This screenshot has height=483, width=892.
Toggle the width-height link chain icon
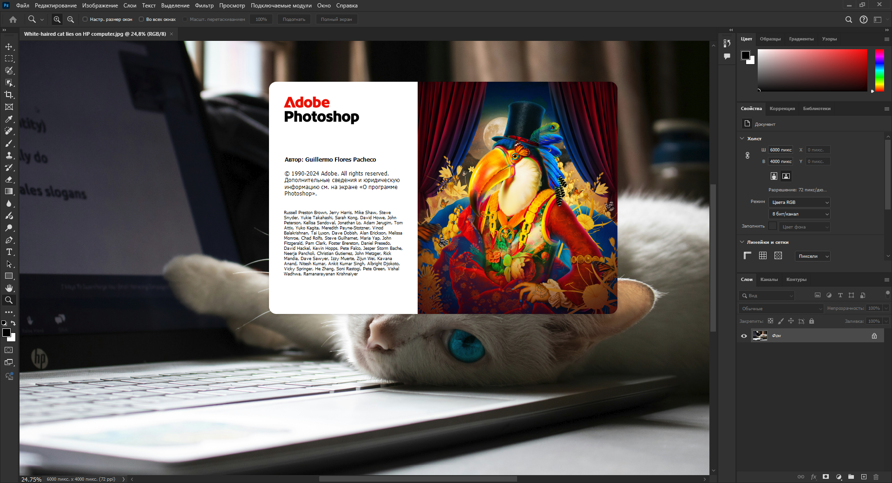point(748,156)
